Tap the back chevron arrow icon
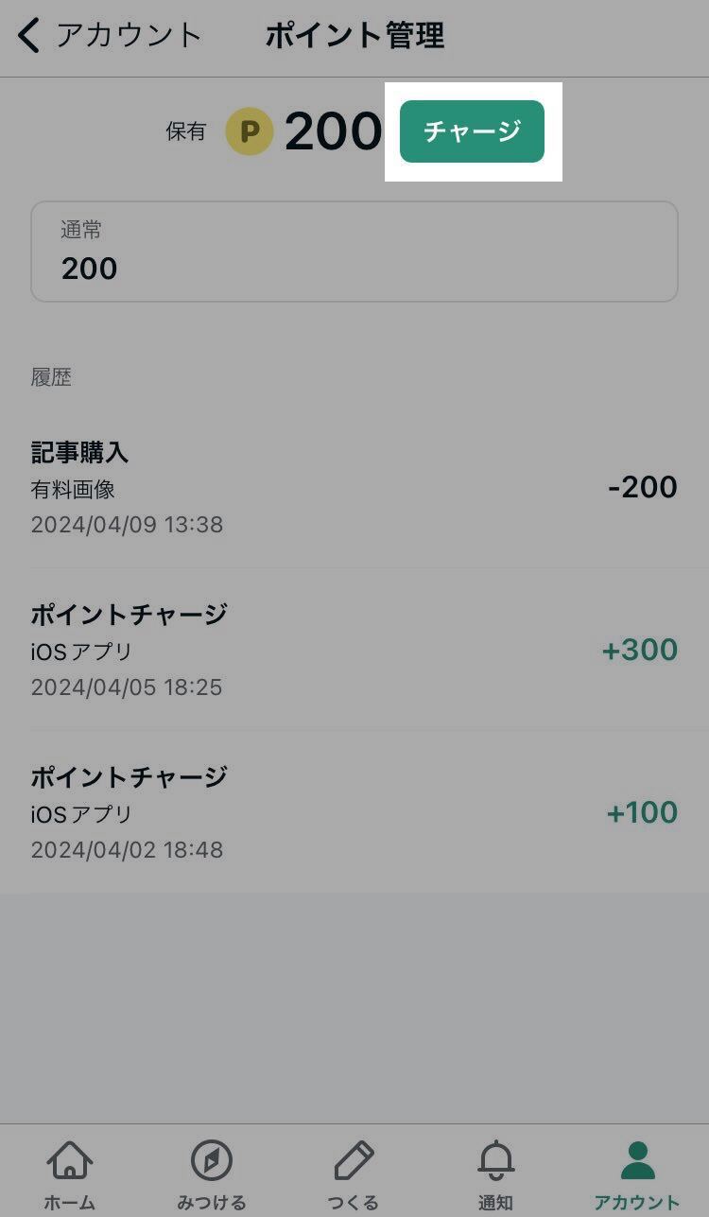 pyautogui.click(x=29, y=35)
